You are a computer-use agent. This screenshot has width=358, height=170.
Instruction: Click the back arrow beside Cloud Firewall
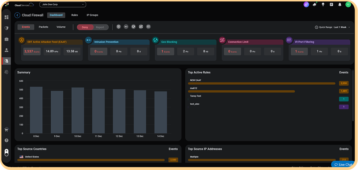pyautogui.click(x=17, y=15)
